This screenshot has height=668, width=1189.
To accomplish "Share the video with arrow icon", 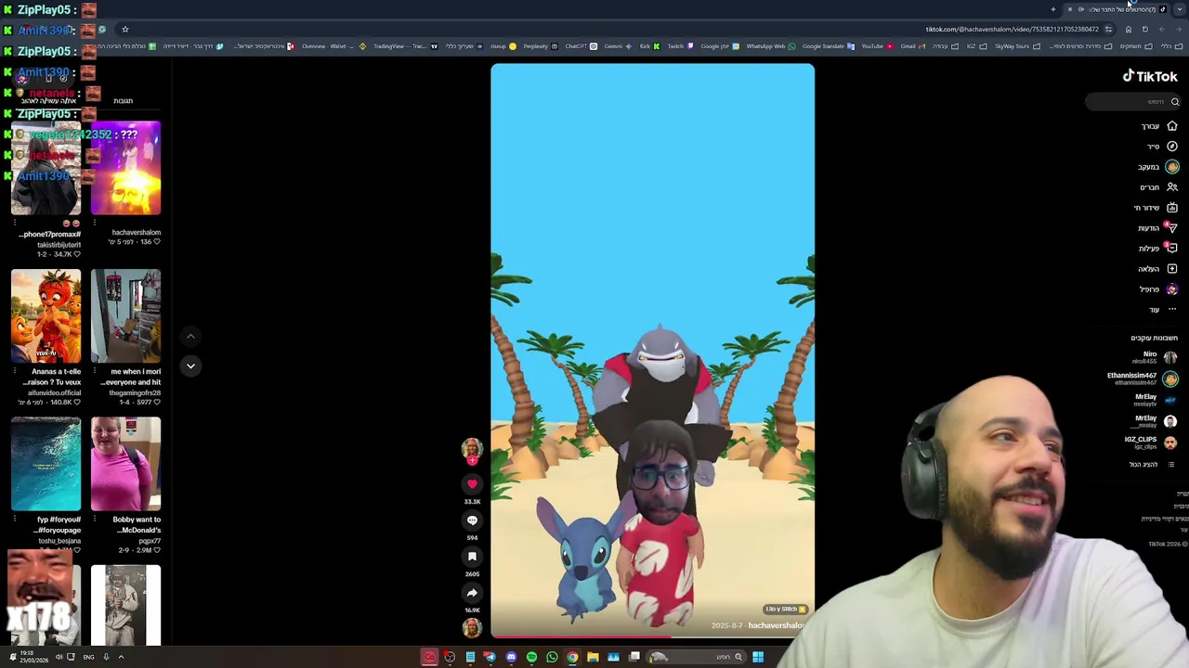I will pos(472,593).
